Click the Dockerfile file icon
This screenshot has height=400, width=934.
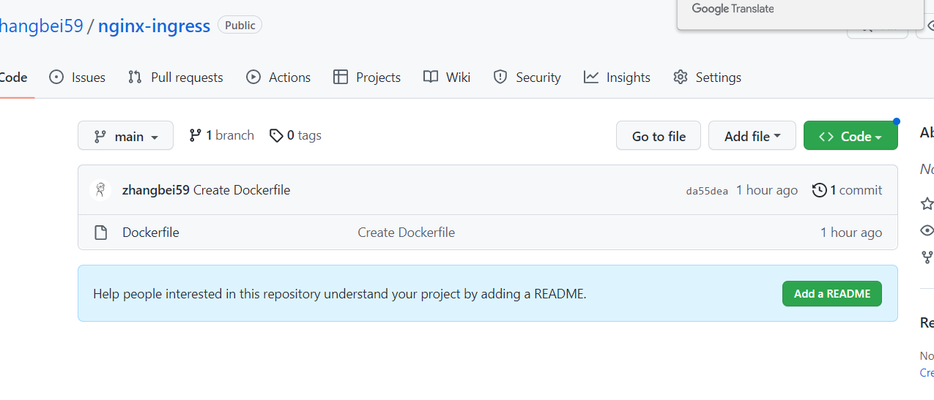tap(101, 233)
